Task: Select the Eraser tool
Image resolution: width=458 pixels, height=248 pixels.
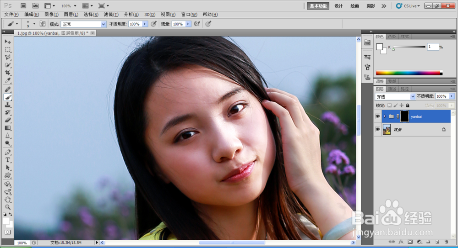Action: (8, 120)
